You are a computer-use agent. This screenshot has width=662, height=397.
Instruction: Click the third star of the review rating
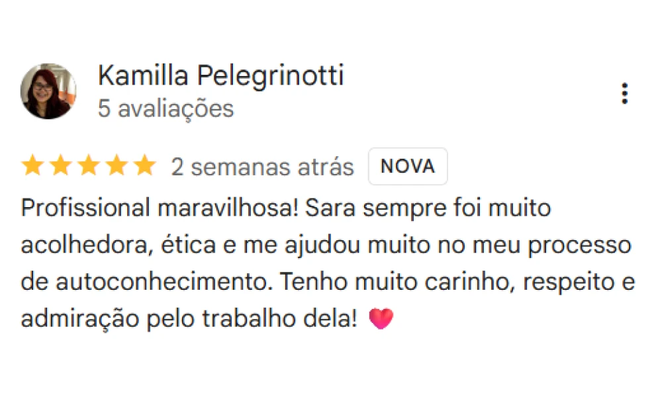pos(89,165)
